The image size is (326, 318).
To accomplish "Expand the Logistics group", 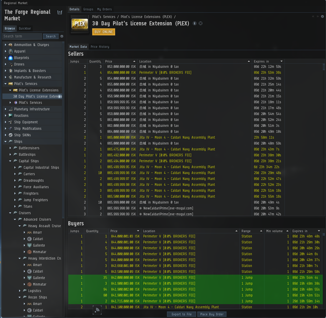I will 19,291.
